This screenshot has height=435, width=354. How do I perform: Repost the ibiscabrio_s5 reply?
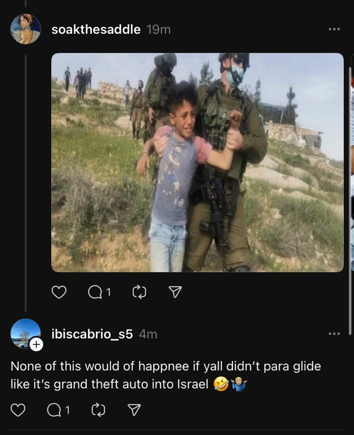tap(98, 410)
